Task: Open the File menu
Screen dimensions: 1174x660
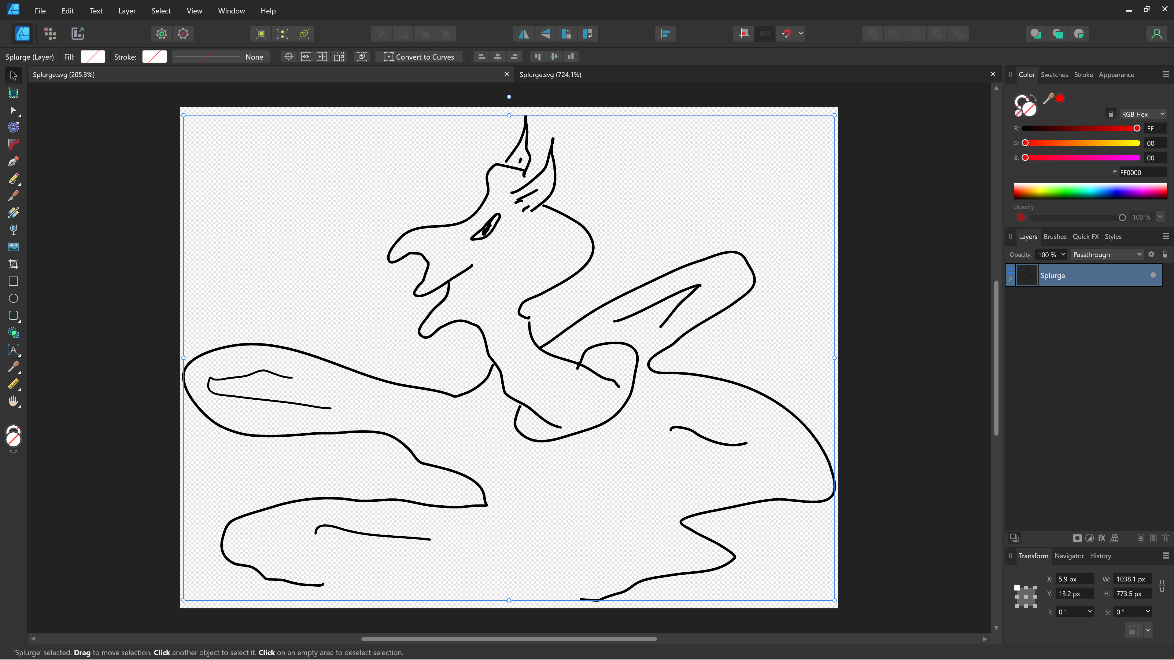Action: (40, 11)
